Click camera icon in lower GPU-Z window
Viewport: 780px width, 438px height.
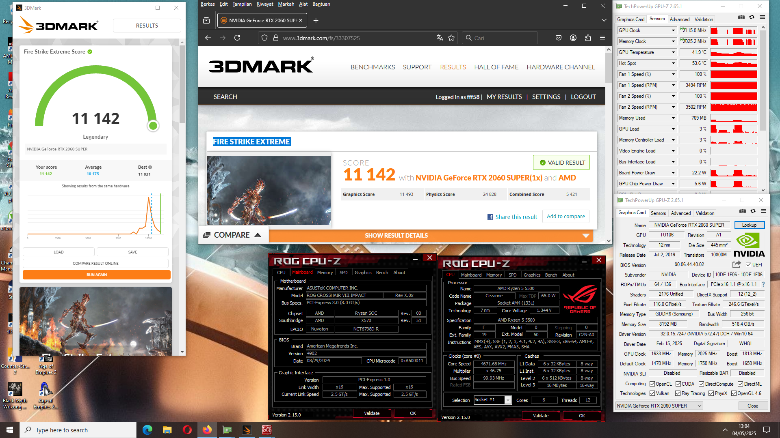743,211
